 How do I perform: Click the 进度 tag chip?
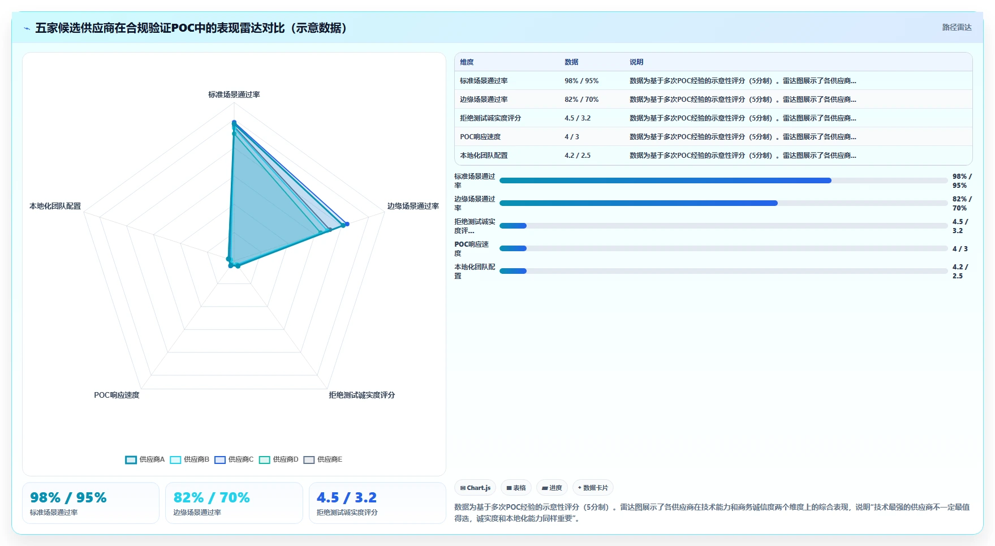tap(552, 488)
